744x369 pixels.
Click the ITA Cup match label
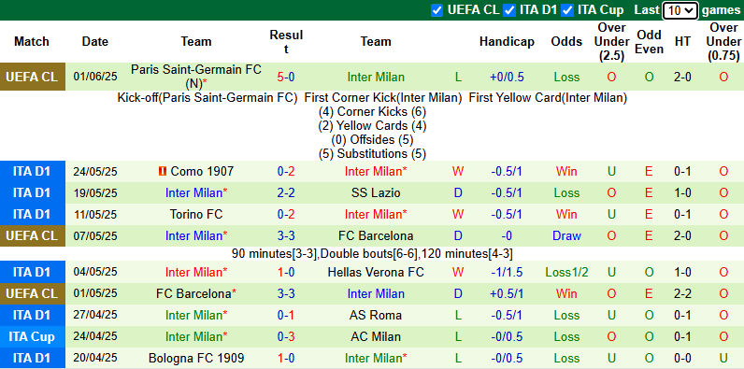(33, 336)
